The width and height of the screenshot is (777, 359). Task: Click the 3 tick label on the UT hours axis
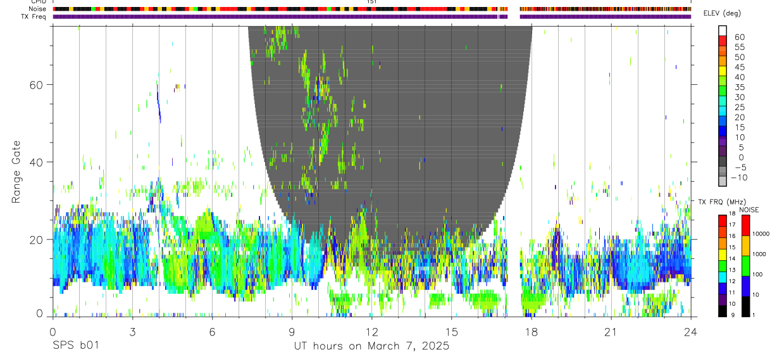132,331
